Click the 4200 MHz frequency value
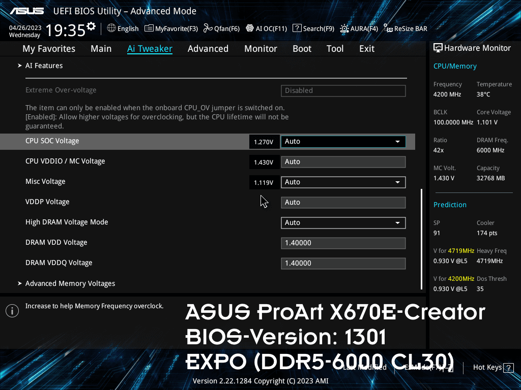Image resolution: width=521 pixels, height=390 pixels. pyautogui.click(x=447, y=94)
